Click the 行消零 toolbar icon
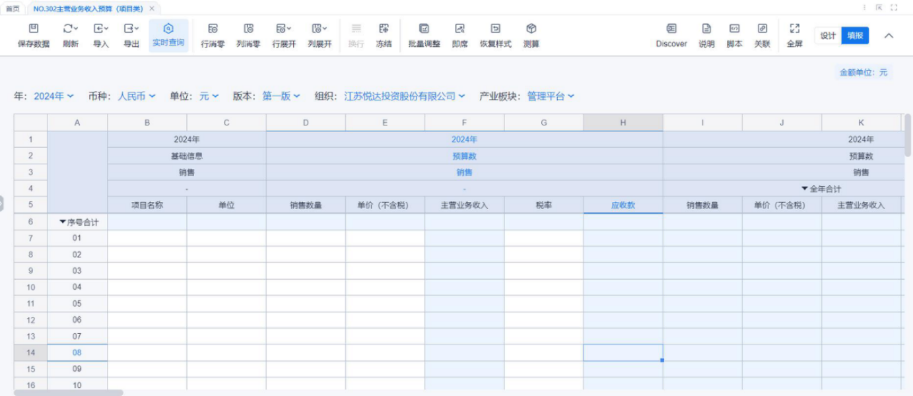This screenshot has height=396, width=913. coord(213,29)
